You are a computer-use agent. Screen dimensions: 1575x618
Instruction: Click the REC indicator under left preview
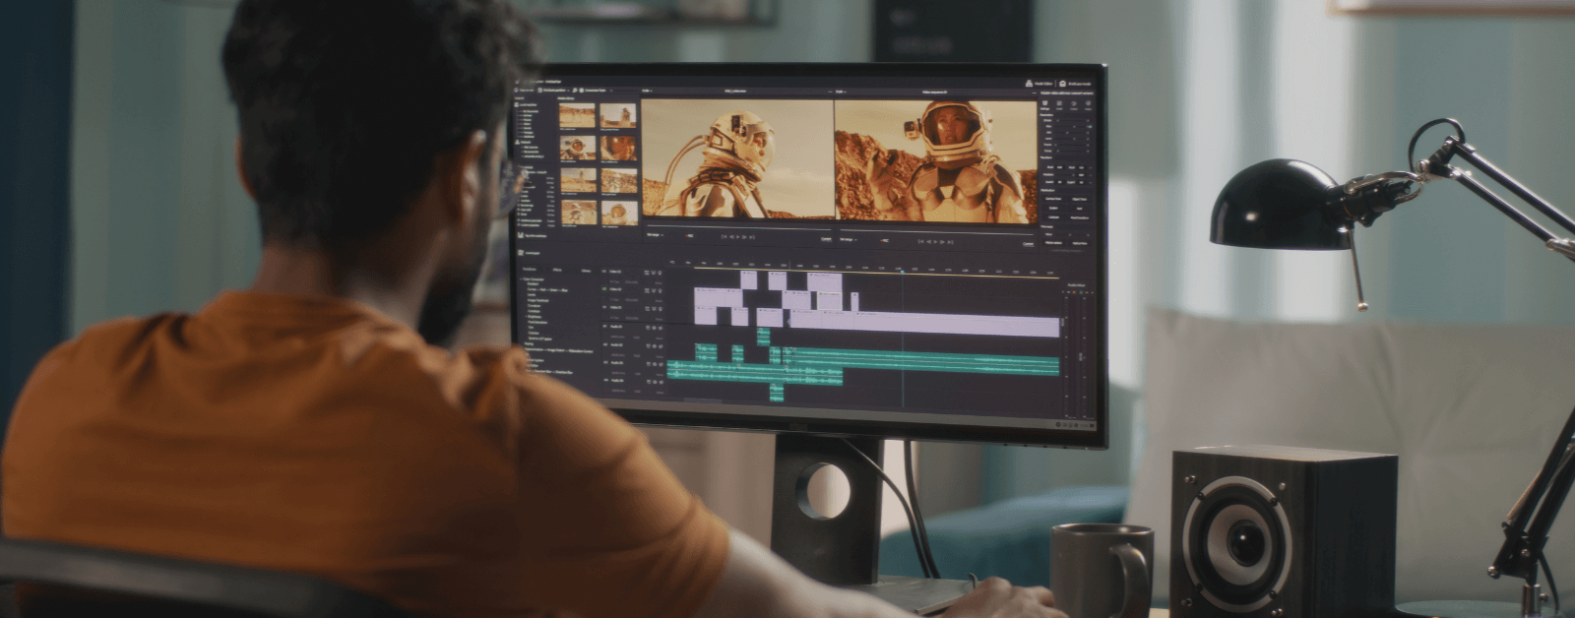point(689,236)
